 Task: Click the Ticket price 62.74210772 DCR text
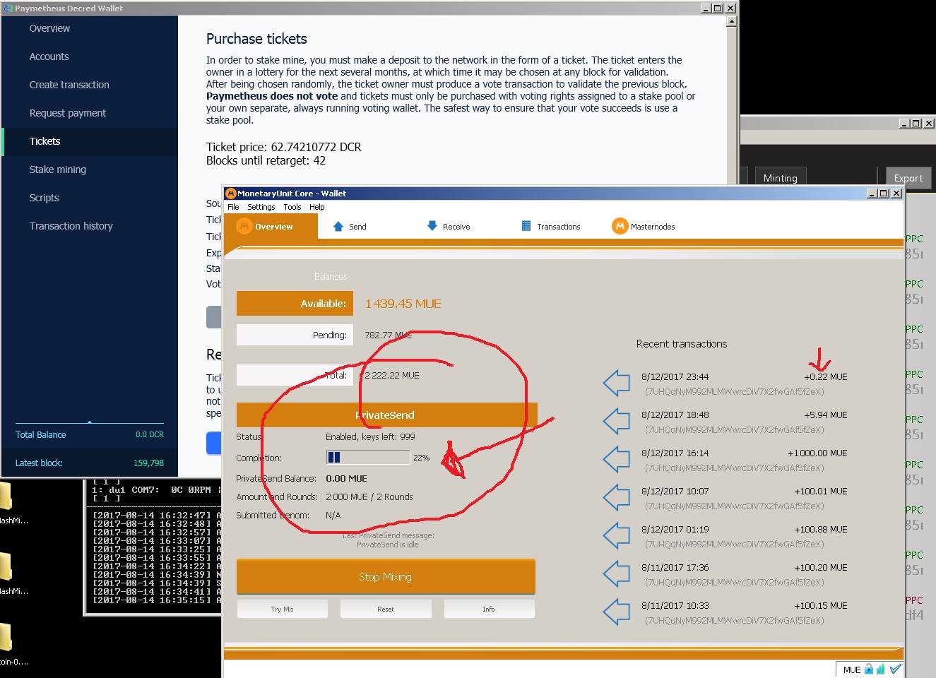coord(284,147)
